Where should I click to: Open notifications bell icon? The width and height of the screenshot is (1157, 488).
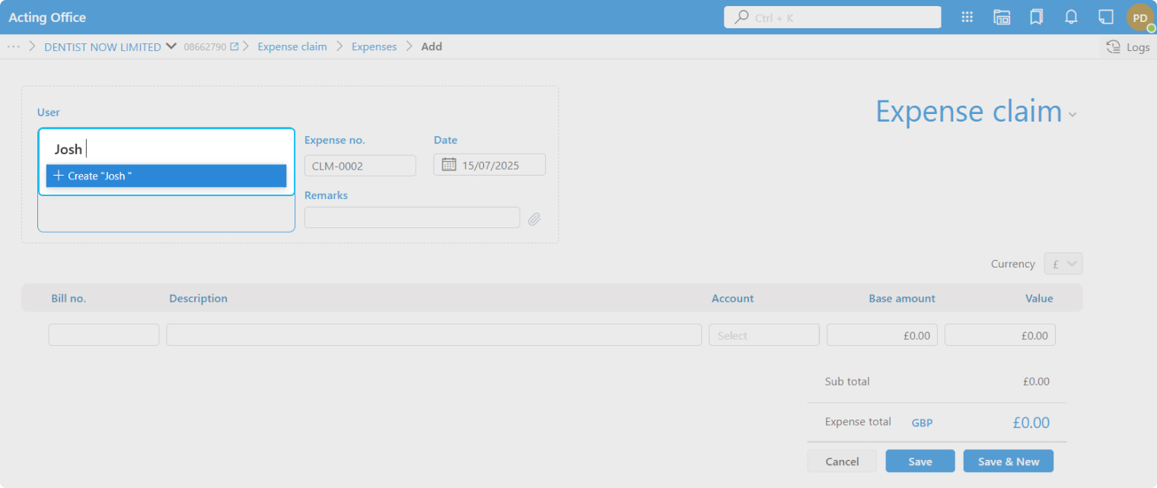tap(1071, 17)
